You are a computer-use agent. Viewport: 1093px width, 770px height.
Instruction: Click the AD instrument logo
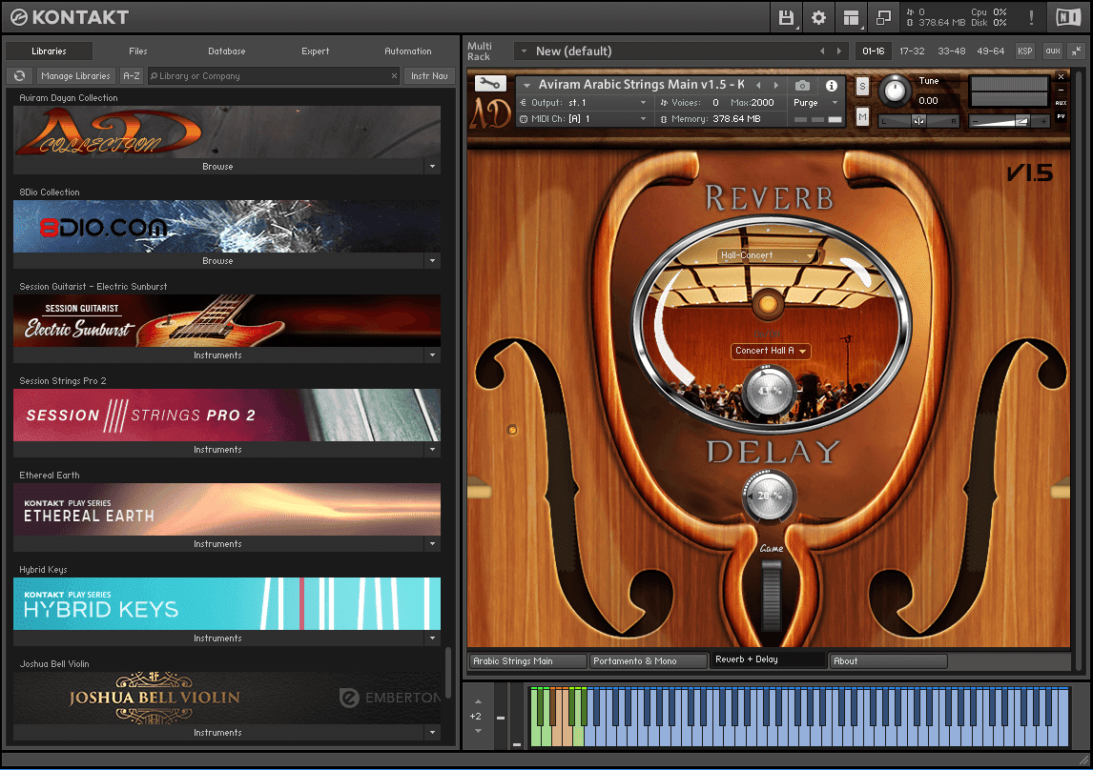click(x=490, y=112)
